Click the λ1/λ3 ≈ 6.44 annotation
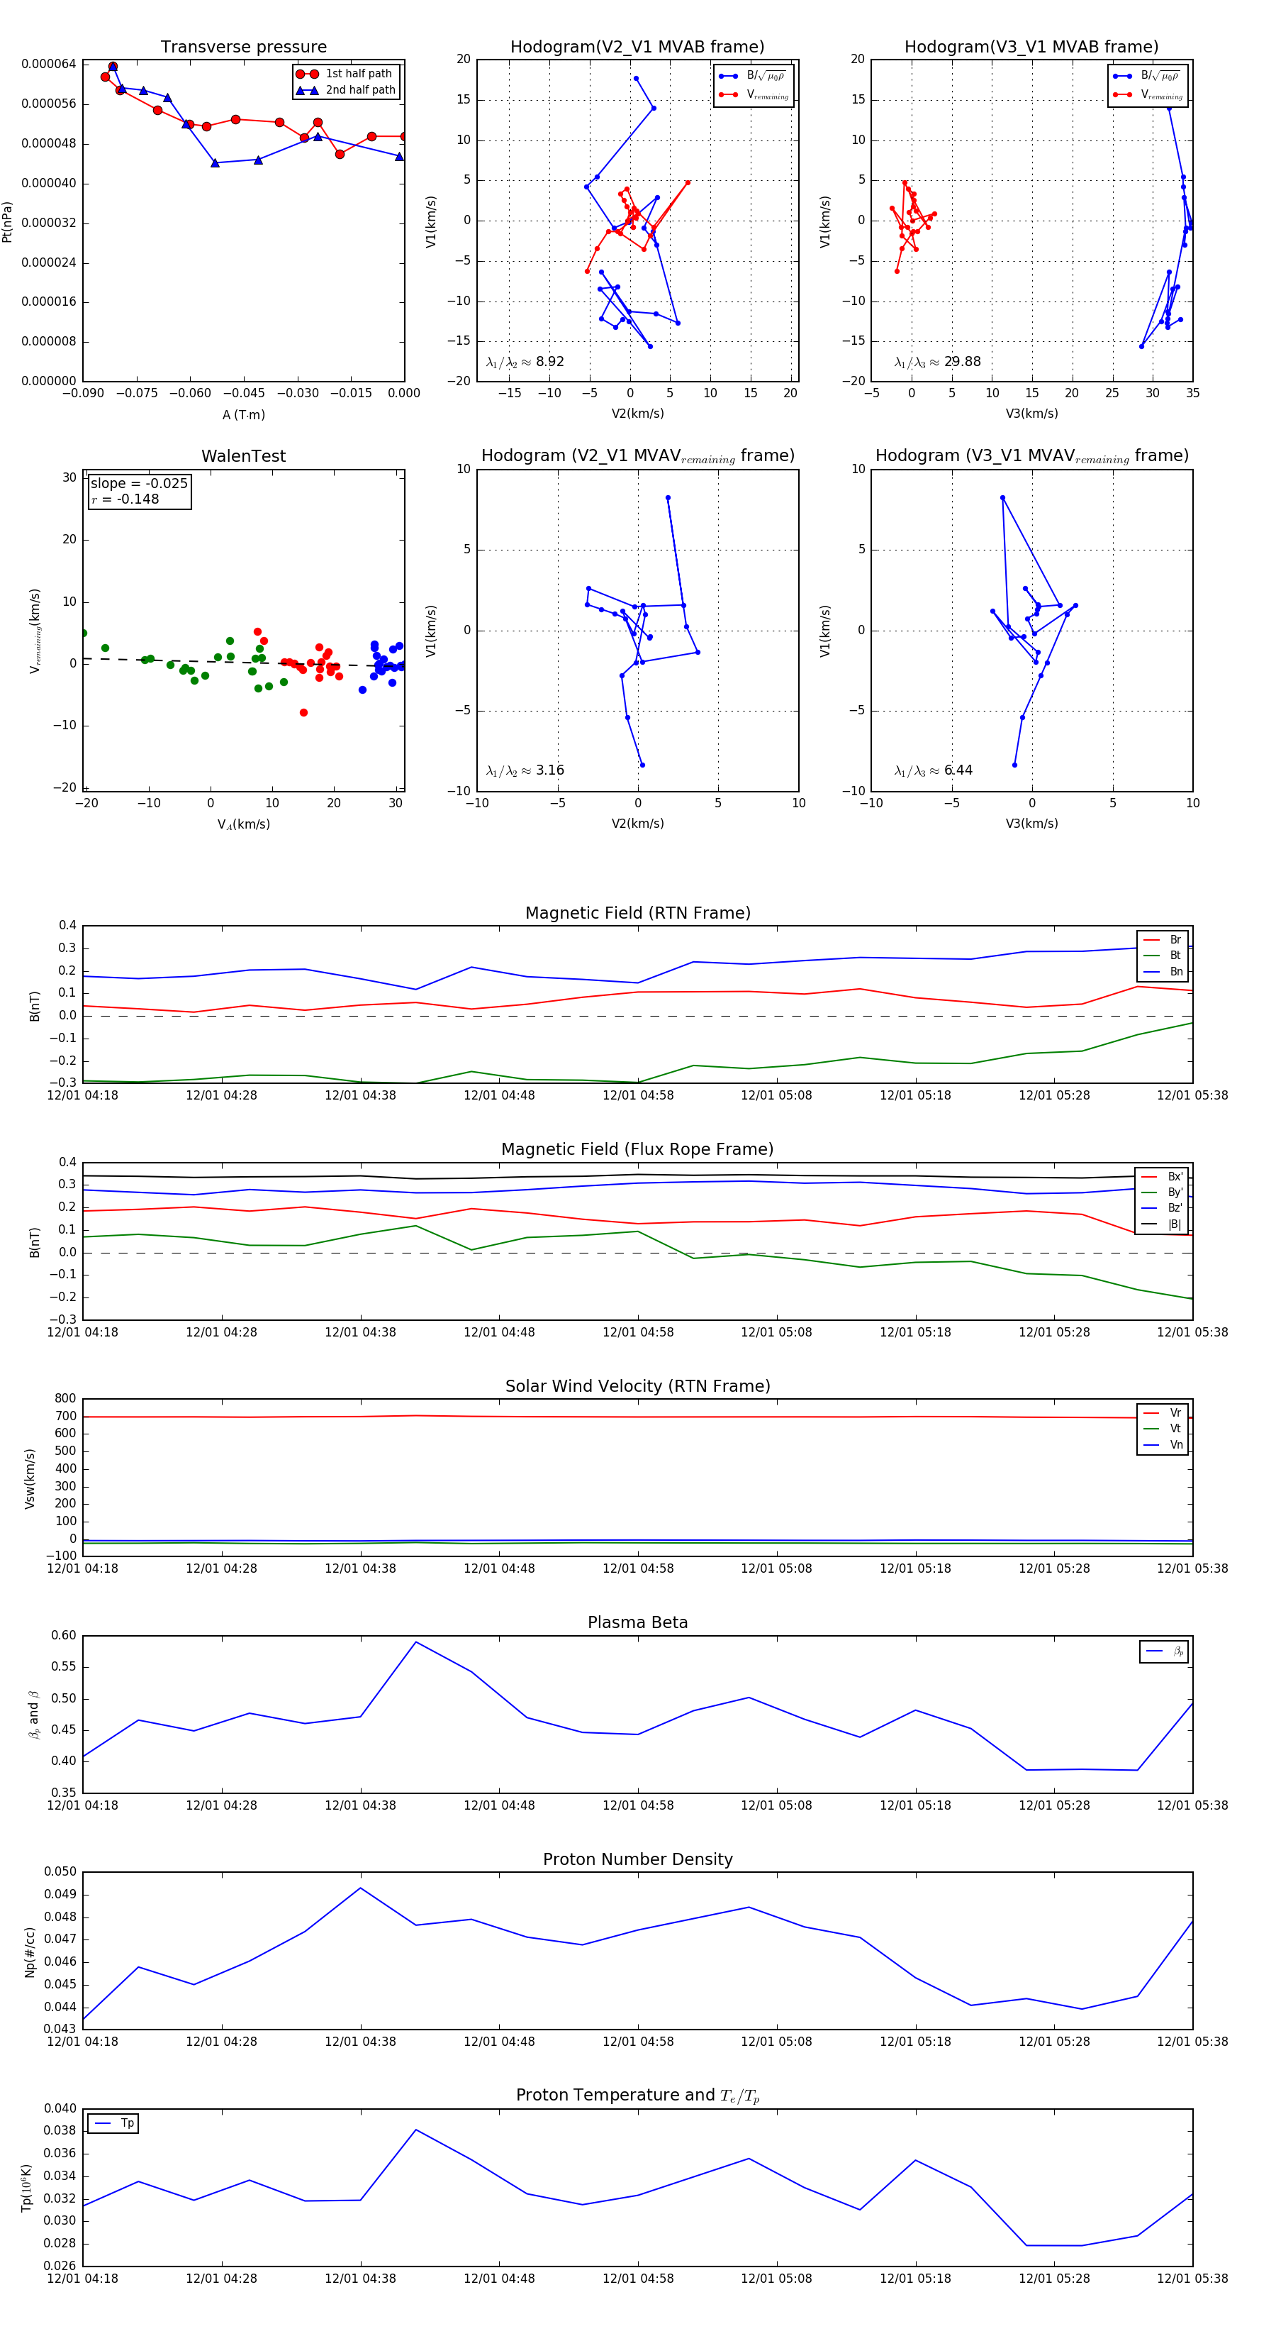 coord(934,770)
